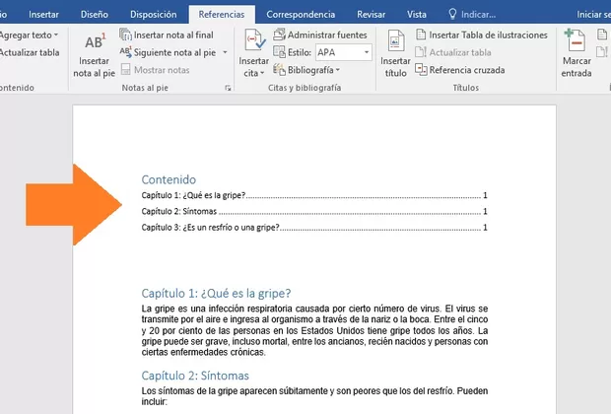Click the Referencia cruzada icon
This screenshot has height=414, width=611.
[x=421, y=69]
